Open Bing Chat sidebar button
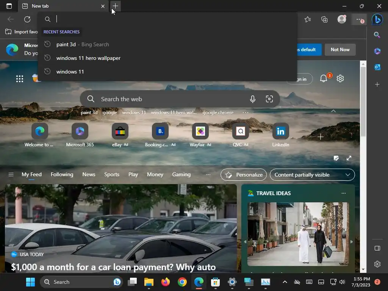This screenshot has width=388, height=291. point(377,19)
